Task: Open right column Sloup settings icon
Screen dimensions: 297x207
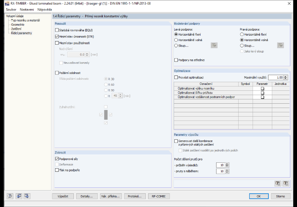Action: coord(280,45)
